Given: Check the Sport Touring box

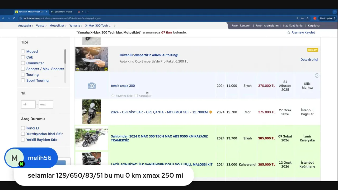Looking at the screenshot, I should coord(23,80).
